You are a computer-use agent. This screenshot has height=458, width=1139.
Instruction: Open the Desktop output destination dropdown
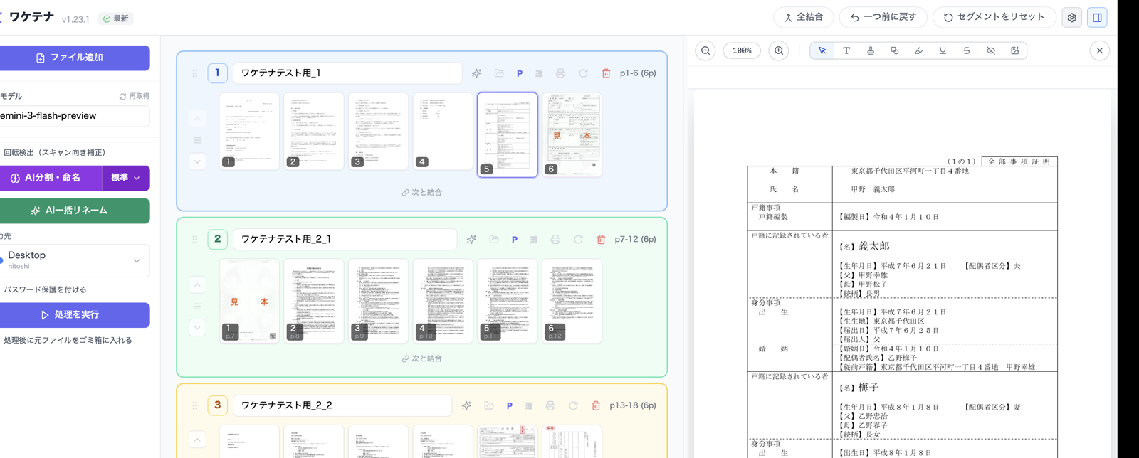(73, 260)
